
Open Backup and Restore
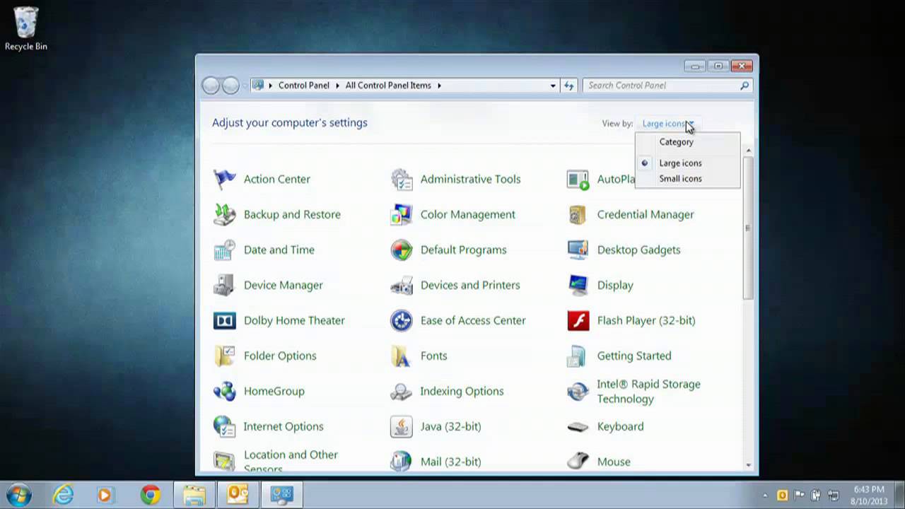(292, 214)
